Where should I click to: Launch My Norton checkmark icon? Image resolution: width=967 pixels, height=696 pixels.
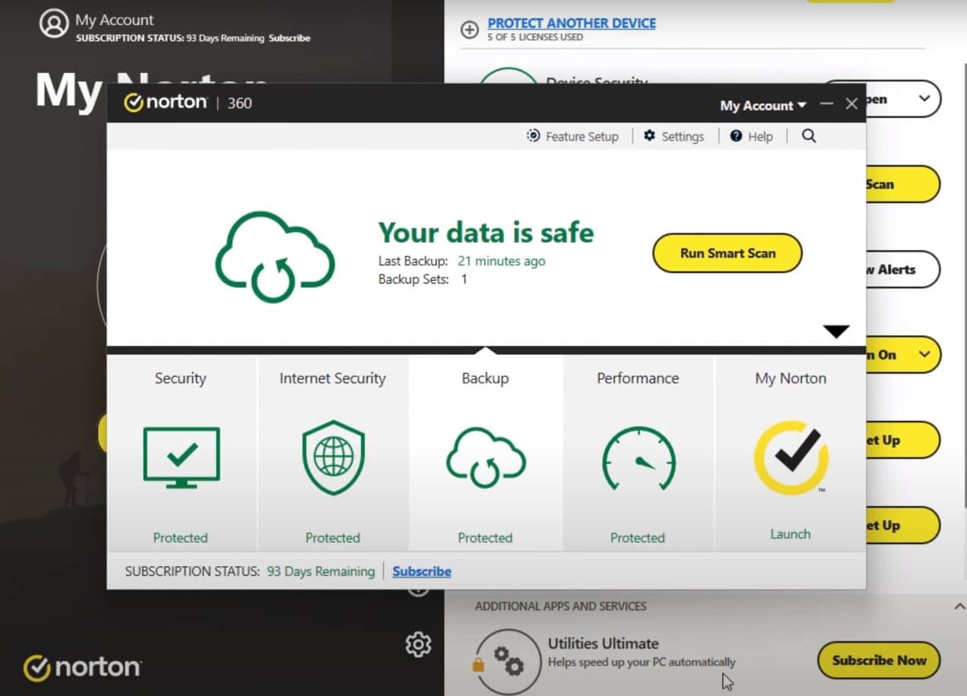tap(791, 458)
